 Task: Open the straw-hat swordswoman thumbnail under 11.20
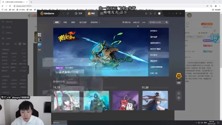[x=155, y=101]
